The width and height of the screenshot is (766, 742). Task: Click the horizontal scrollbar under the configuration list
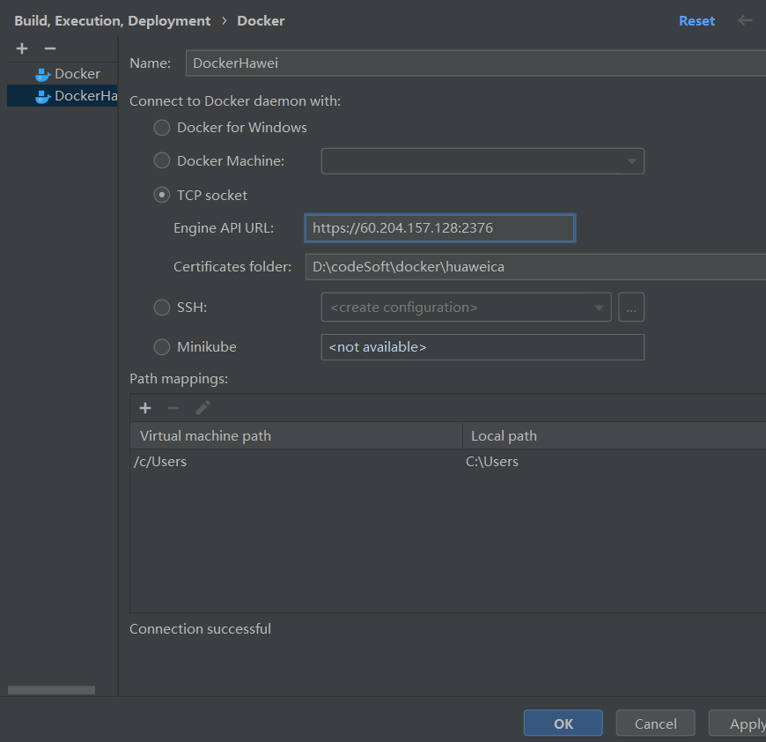(51, 690)
